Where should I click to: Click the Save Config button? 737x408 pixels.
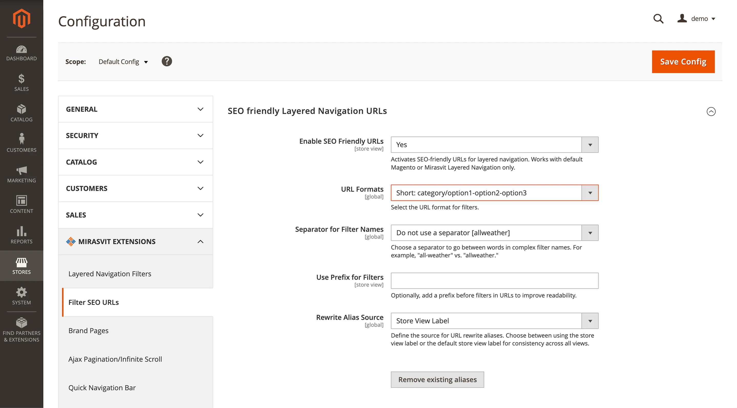pos(683,62)
